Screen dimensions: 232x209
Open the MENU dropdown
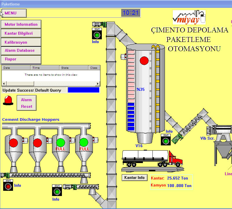click(14, 13)
